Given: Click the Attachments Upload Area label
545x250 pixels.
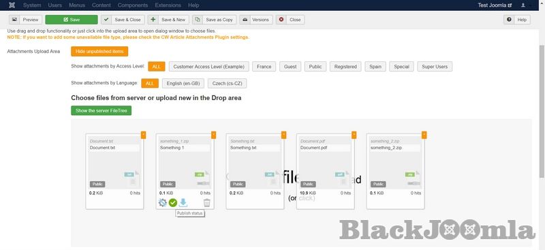Looking at the screenshot, I should pos(33,52).
